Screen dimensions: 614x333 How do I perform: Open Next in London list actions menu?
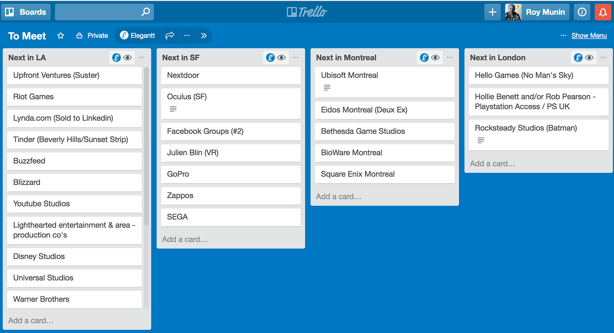604,57
